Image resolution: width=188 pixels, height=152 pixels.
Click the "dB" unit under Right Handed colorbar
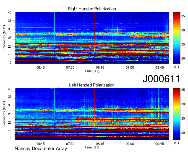pos(176,67)
